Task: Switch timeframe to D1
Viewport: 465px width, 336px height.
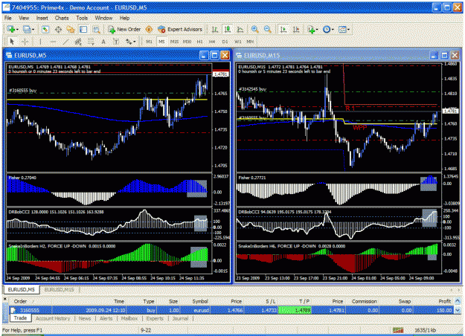Action: (225, 42)
